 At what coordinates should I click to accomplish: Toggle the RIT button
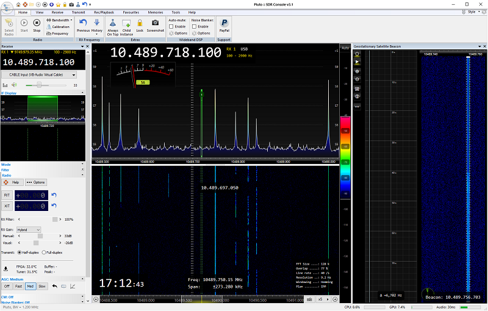(x=7, y=195)
